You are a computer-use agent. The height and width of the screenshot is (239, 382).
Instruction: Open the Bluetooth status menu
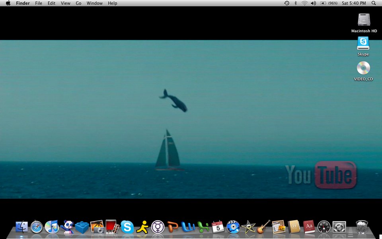(x=296, y=3)
